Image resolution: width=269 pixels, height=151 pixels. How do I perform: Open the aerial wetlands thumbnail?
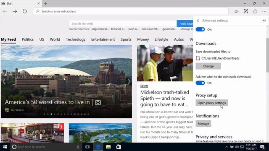click(x=100, y=133)
